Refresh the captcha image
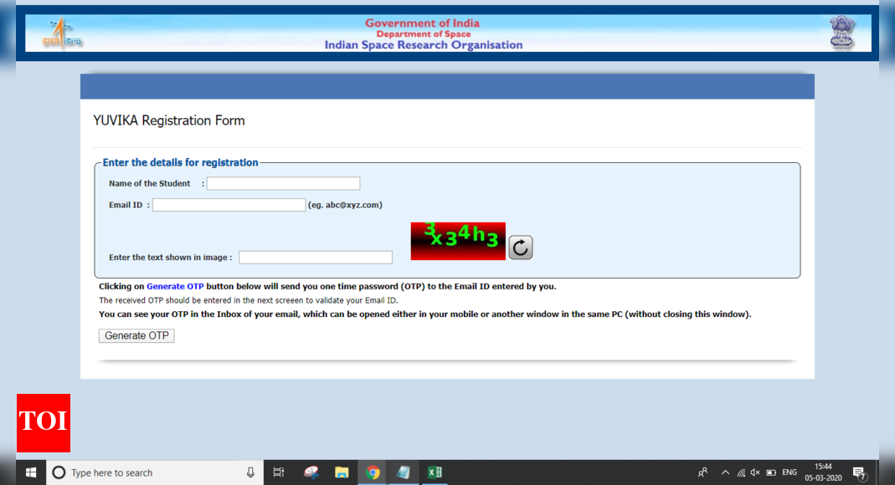The image size is (895, 485). [x=521, y=248]
